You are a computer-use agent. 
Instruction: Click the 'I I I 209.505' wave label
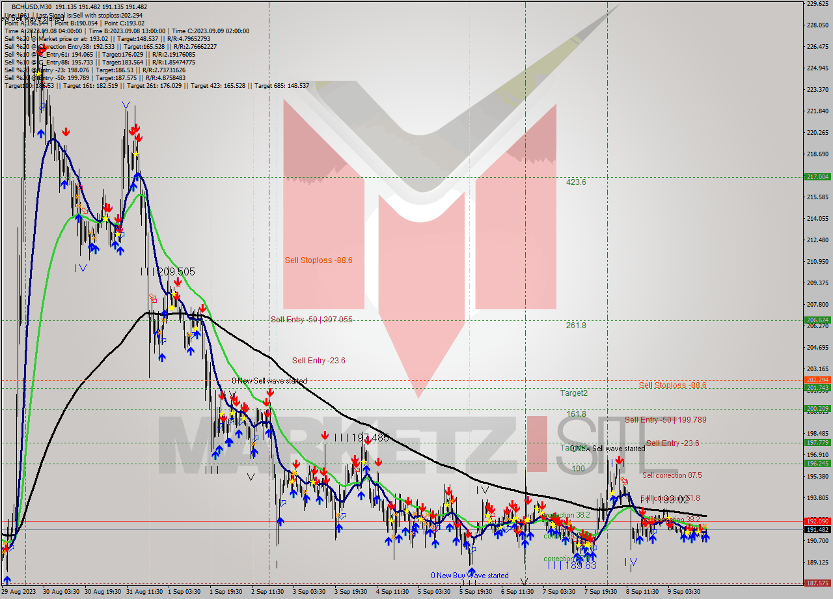(x=168, y=272)
